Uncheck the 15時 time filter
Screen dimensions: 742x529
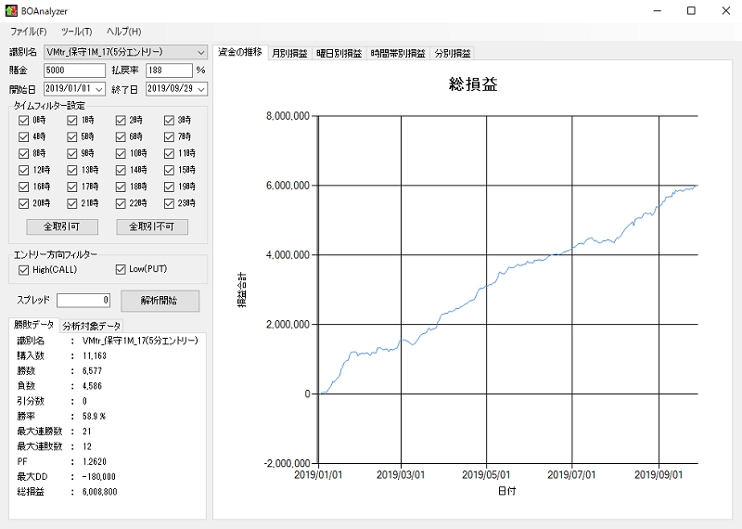pyautogui.click(x=169, y=170)
